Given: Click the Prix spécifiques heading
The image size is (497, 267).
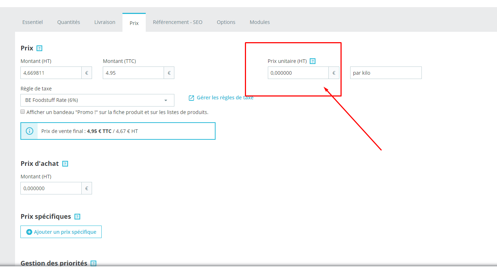Looking at the screenshot, I should tap(46, 217).
